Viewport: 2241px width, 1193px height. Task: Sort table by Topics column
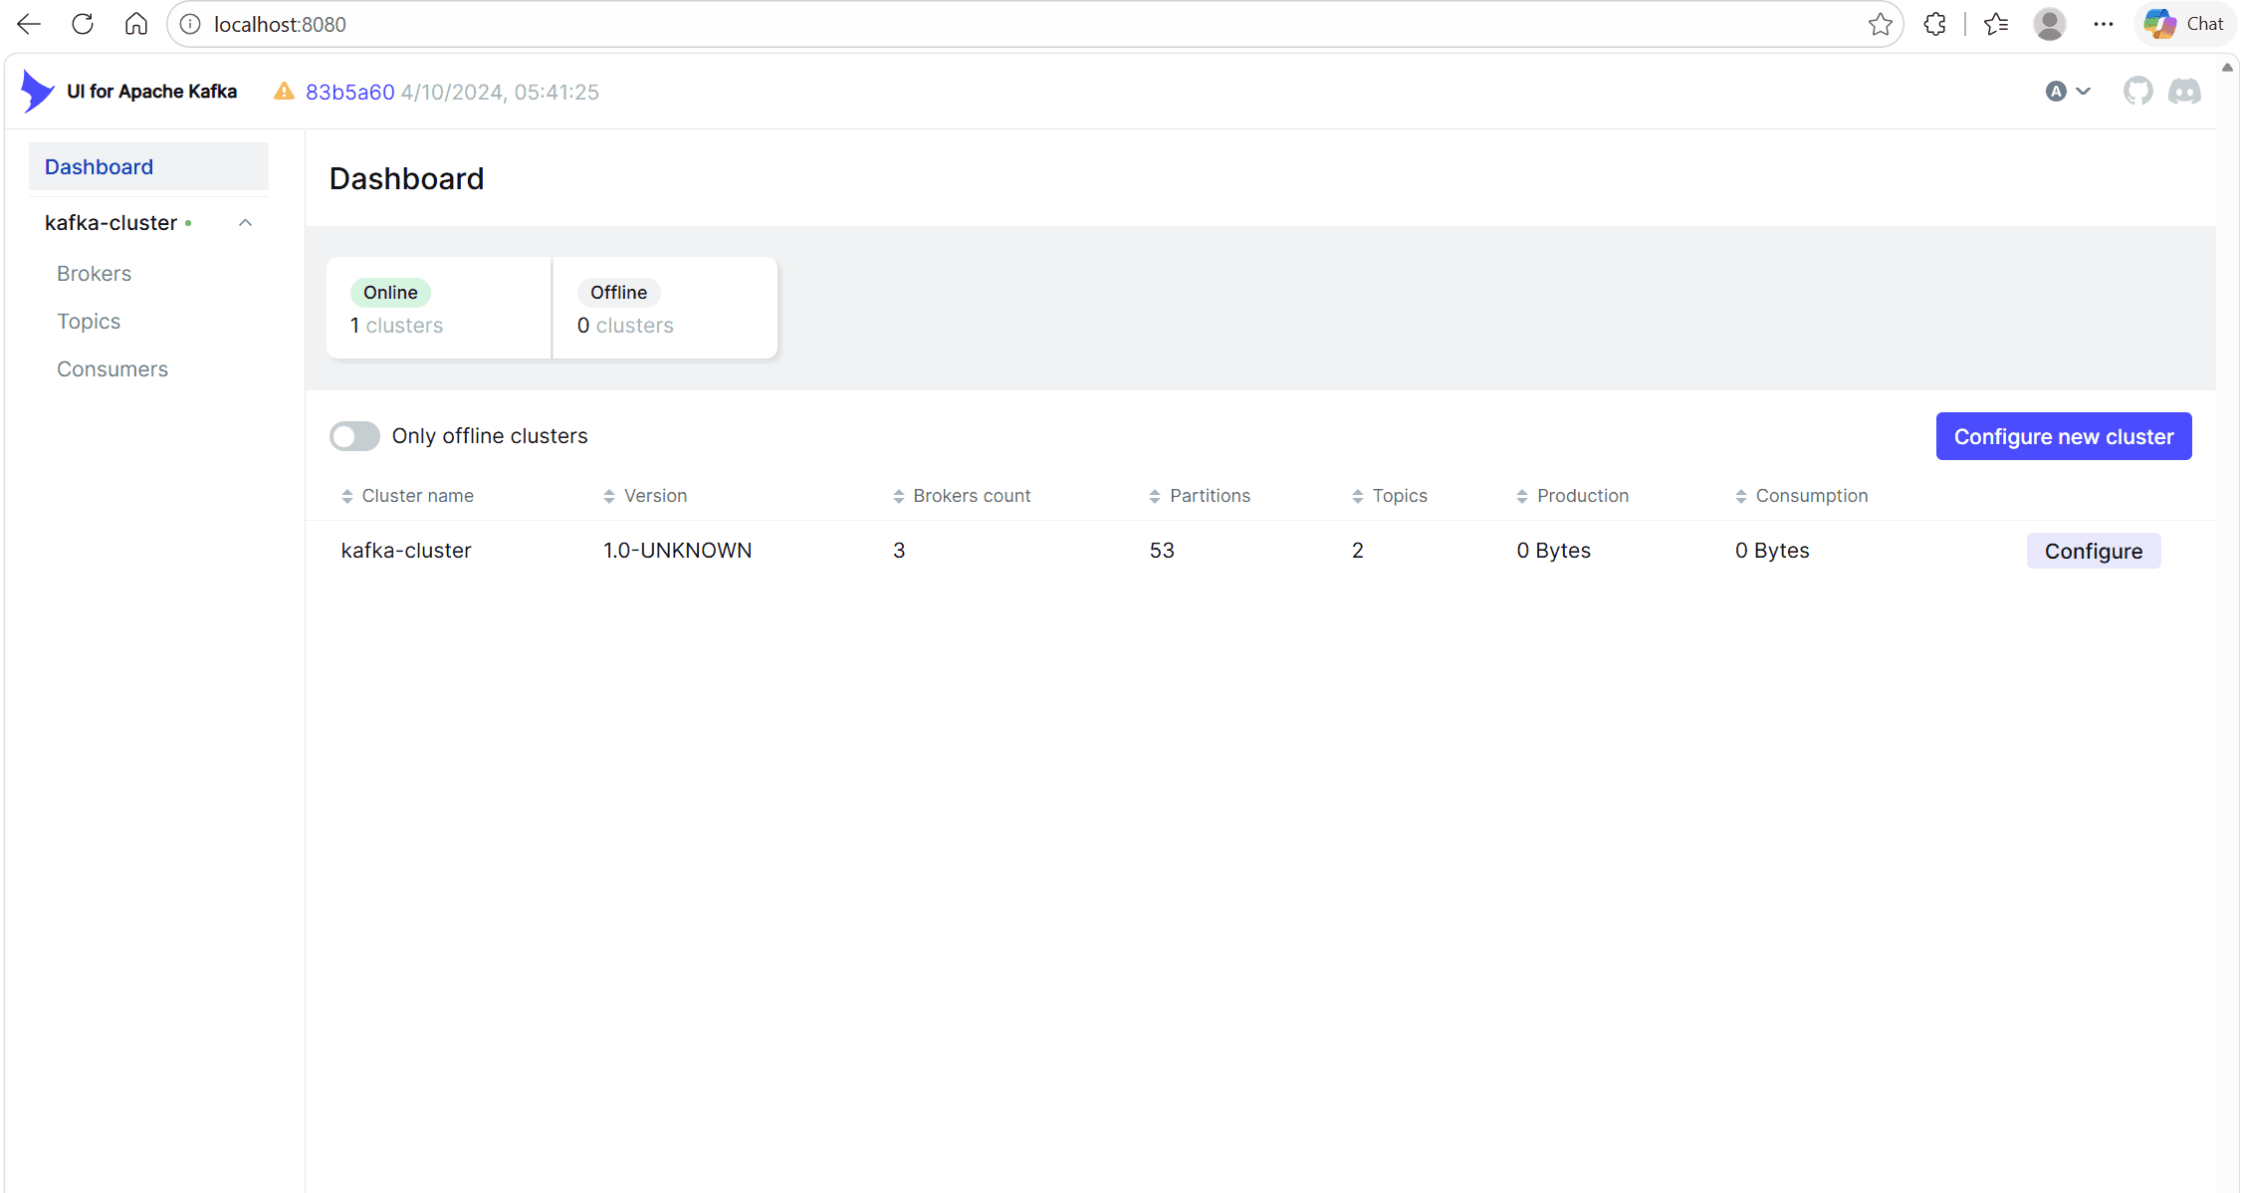(x=1390, y=496)
